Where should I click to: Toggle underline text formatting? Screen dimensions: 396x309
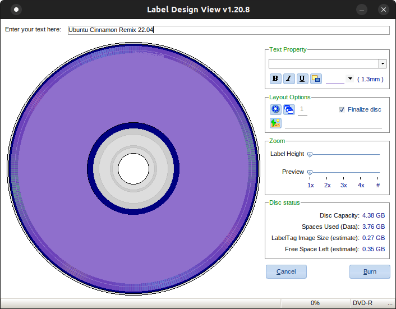[302, 79]
